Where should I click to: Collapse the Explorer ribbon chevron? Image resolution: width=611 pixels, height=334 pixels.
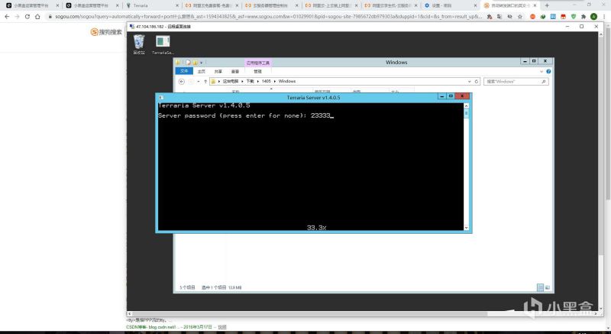point(541,72)
